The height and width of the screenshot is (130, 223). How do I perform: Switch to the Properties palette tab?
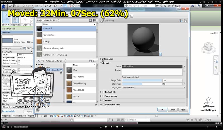click(x=6, y=116)
